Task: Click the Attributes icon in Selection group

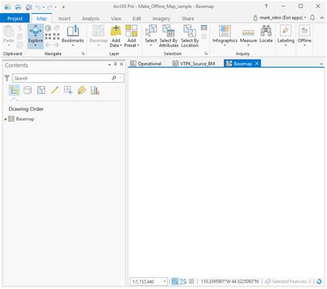Action: (204, 28)
